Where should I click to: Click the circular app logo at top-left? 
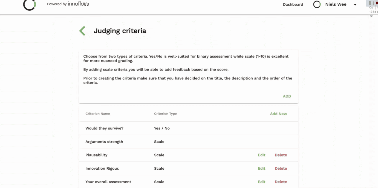[30, 5]
